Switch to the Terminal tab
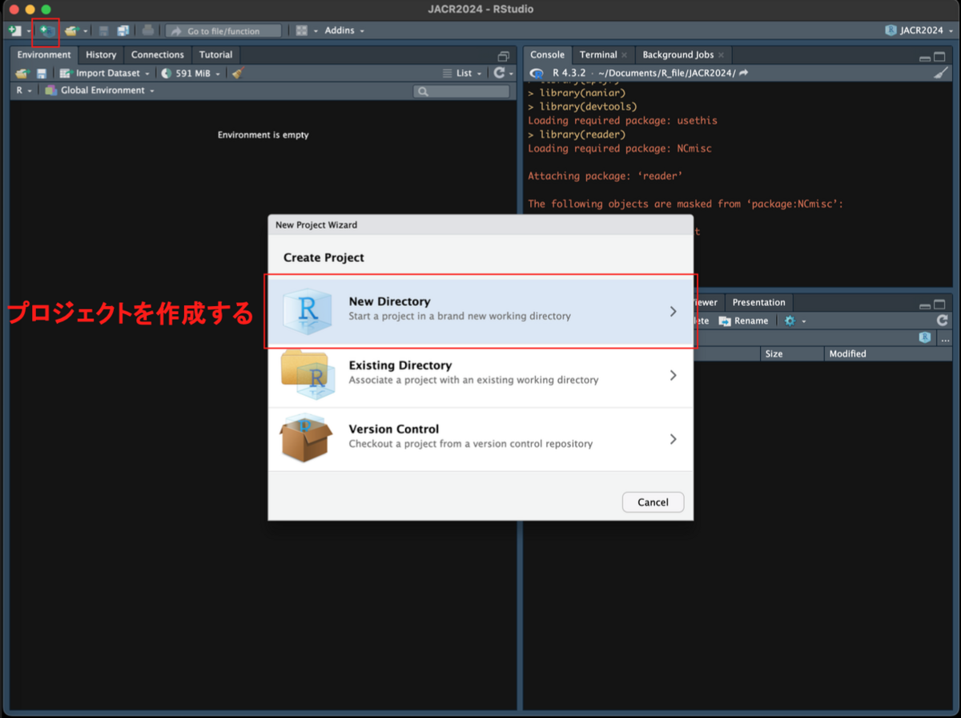The height and width of the screenshot is (718, 961). [598, 54]
